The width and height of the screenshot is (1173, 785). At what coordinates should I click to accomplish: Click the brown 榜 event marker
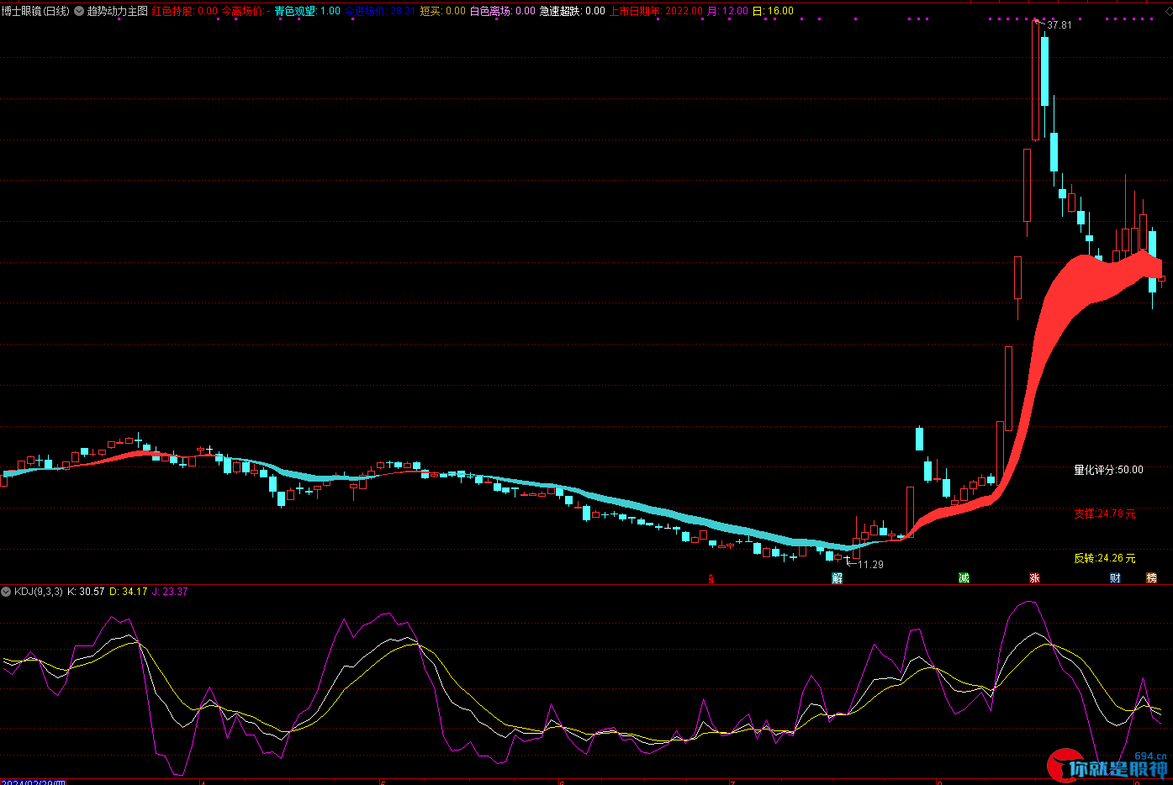[x=1151, y=578]
